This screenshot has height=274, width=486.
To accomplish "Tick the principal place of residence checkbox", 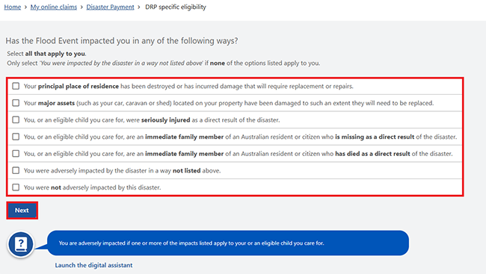I will [x=16, y=86].
